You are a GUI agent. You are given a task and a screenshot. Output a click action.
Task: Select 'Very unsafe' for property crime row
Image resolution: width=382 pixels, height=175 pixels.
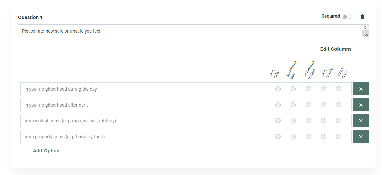tap(323, 137)
